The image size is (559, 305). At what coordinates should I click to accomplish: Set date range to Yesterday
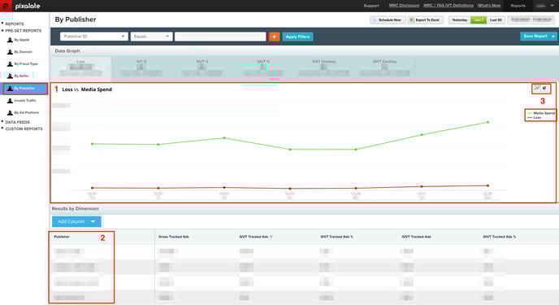click(x=460, y=20)
